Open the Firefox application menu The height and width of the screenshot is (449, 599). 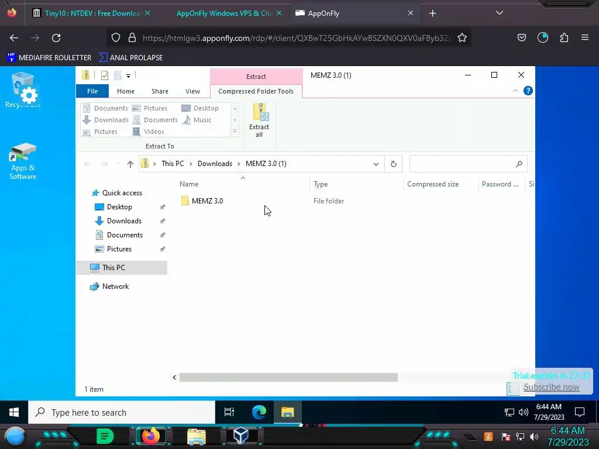coord(585,37)
